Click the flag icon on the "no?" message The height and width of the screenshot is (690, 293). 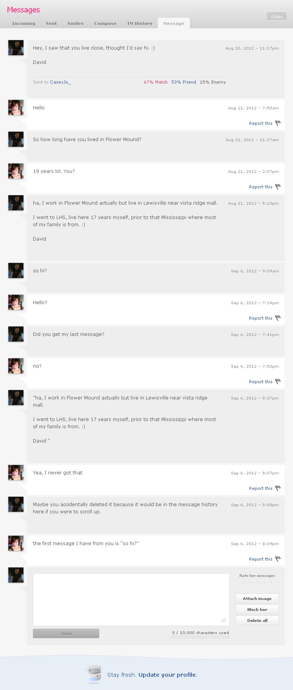pos(278,381)
